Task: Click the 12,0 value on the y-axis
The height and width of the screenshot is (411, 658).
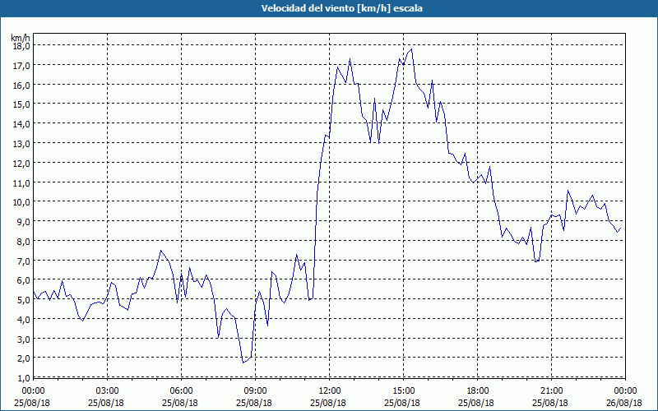Action: pyautogui.click(x=21, y=164)
